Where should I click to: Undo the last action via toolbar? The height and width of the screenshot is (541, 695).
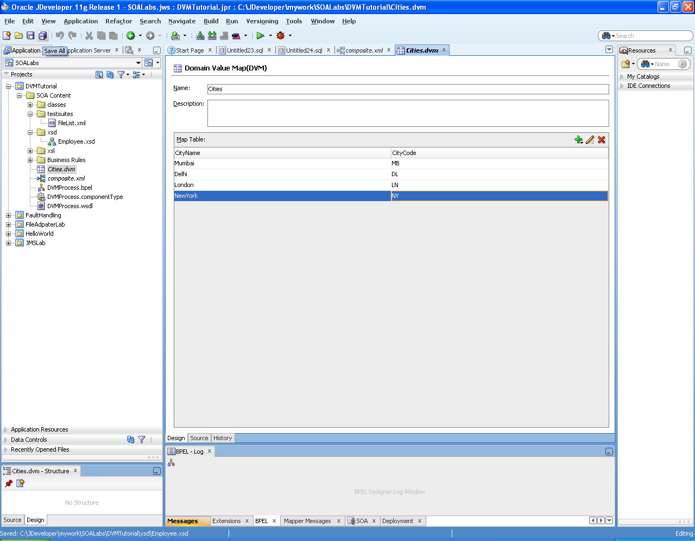pyautogui.click(x=59, y=36)
